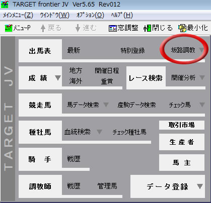This screenshot has width=211, height=203.
Task: Open the 種牡馬 section
Action: tap(40, 132)
